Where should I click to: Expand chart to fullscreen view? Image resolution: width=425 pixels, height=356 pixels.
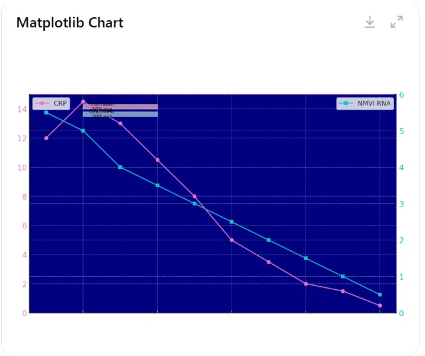click(396, 22)
